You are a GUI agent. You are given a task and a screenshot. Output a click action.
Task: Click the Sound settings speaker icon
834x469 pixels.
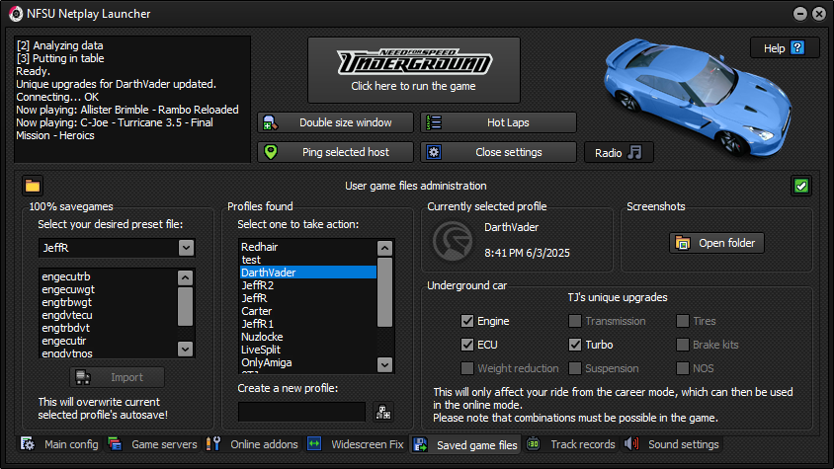[631, 444]
